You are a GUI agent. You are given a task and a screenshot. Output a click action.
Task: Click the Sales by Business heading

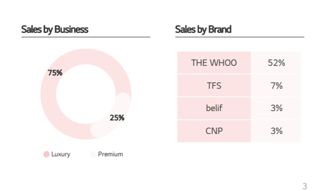pos(55,29)
